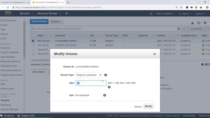Switch details pane to second layout icon
210x118 pixels.
tap(206, 65)
